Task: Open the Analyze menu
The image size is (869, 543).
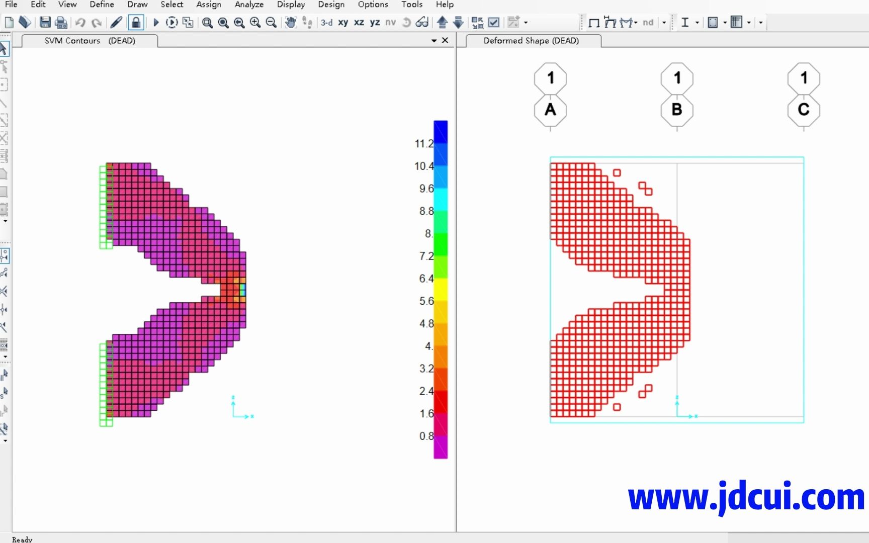Action: coord(249,5)
